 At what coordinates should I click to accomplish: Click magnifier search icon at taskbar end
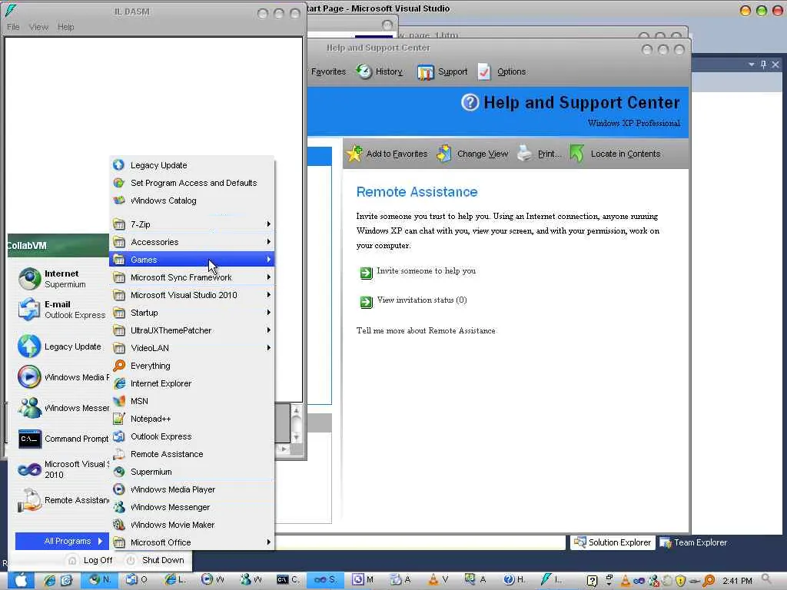pos(766,579)
